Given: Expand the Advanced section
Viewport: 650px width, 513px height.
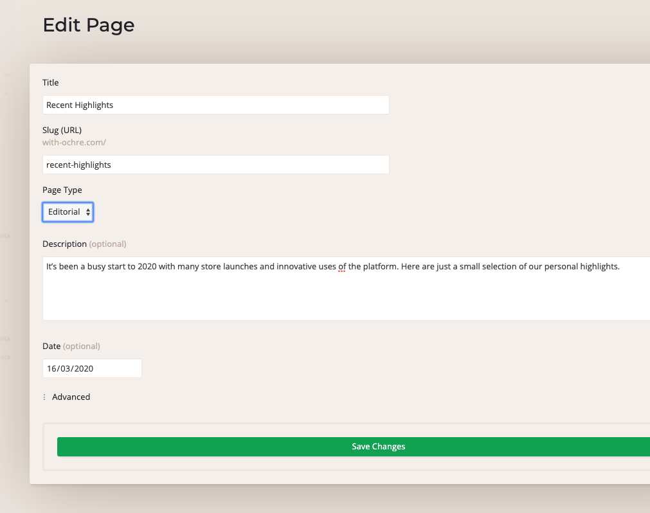Looking at the screenshot, I should pos(71,397).
